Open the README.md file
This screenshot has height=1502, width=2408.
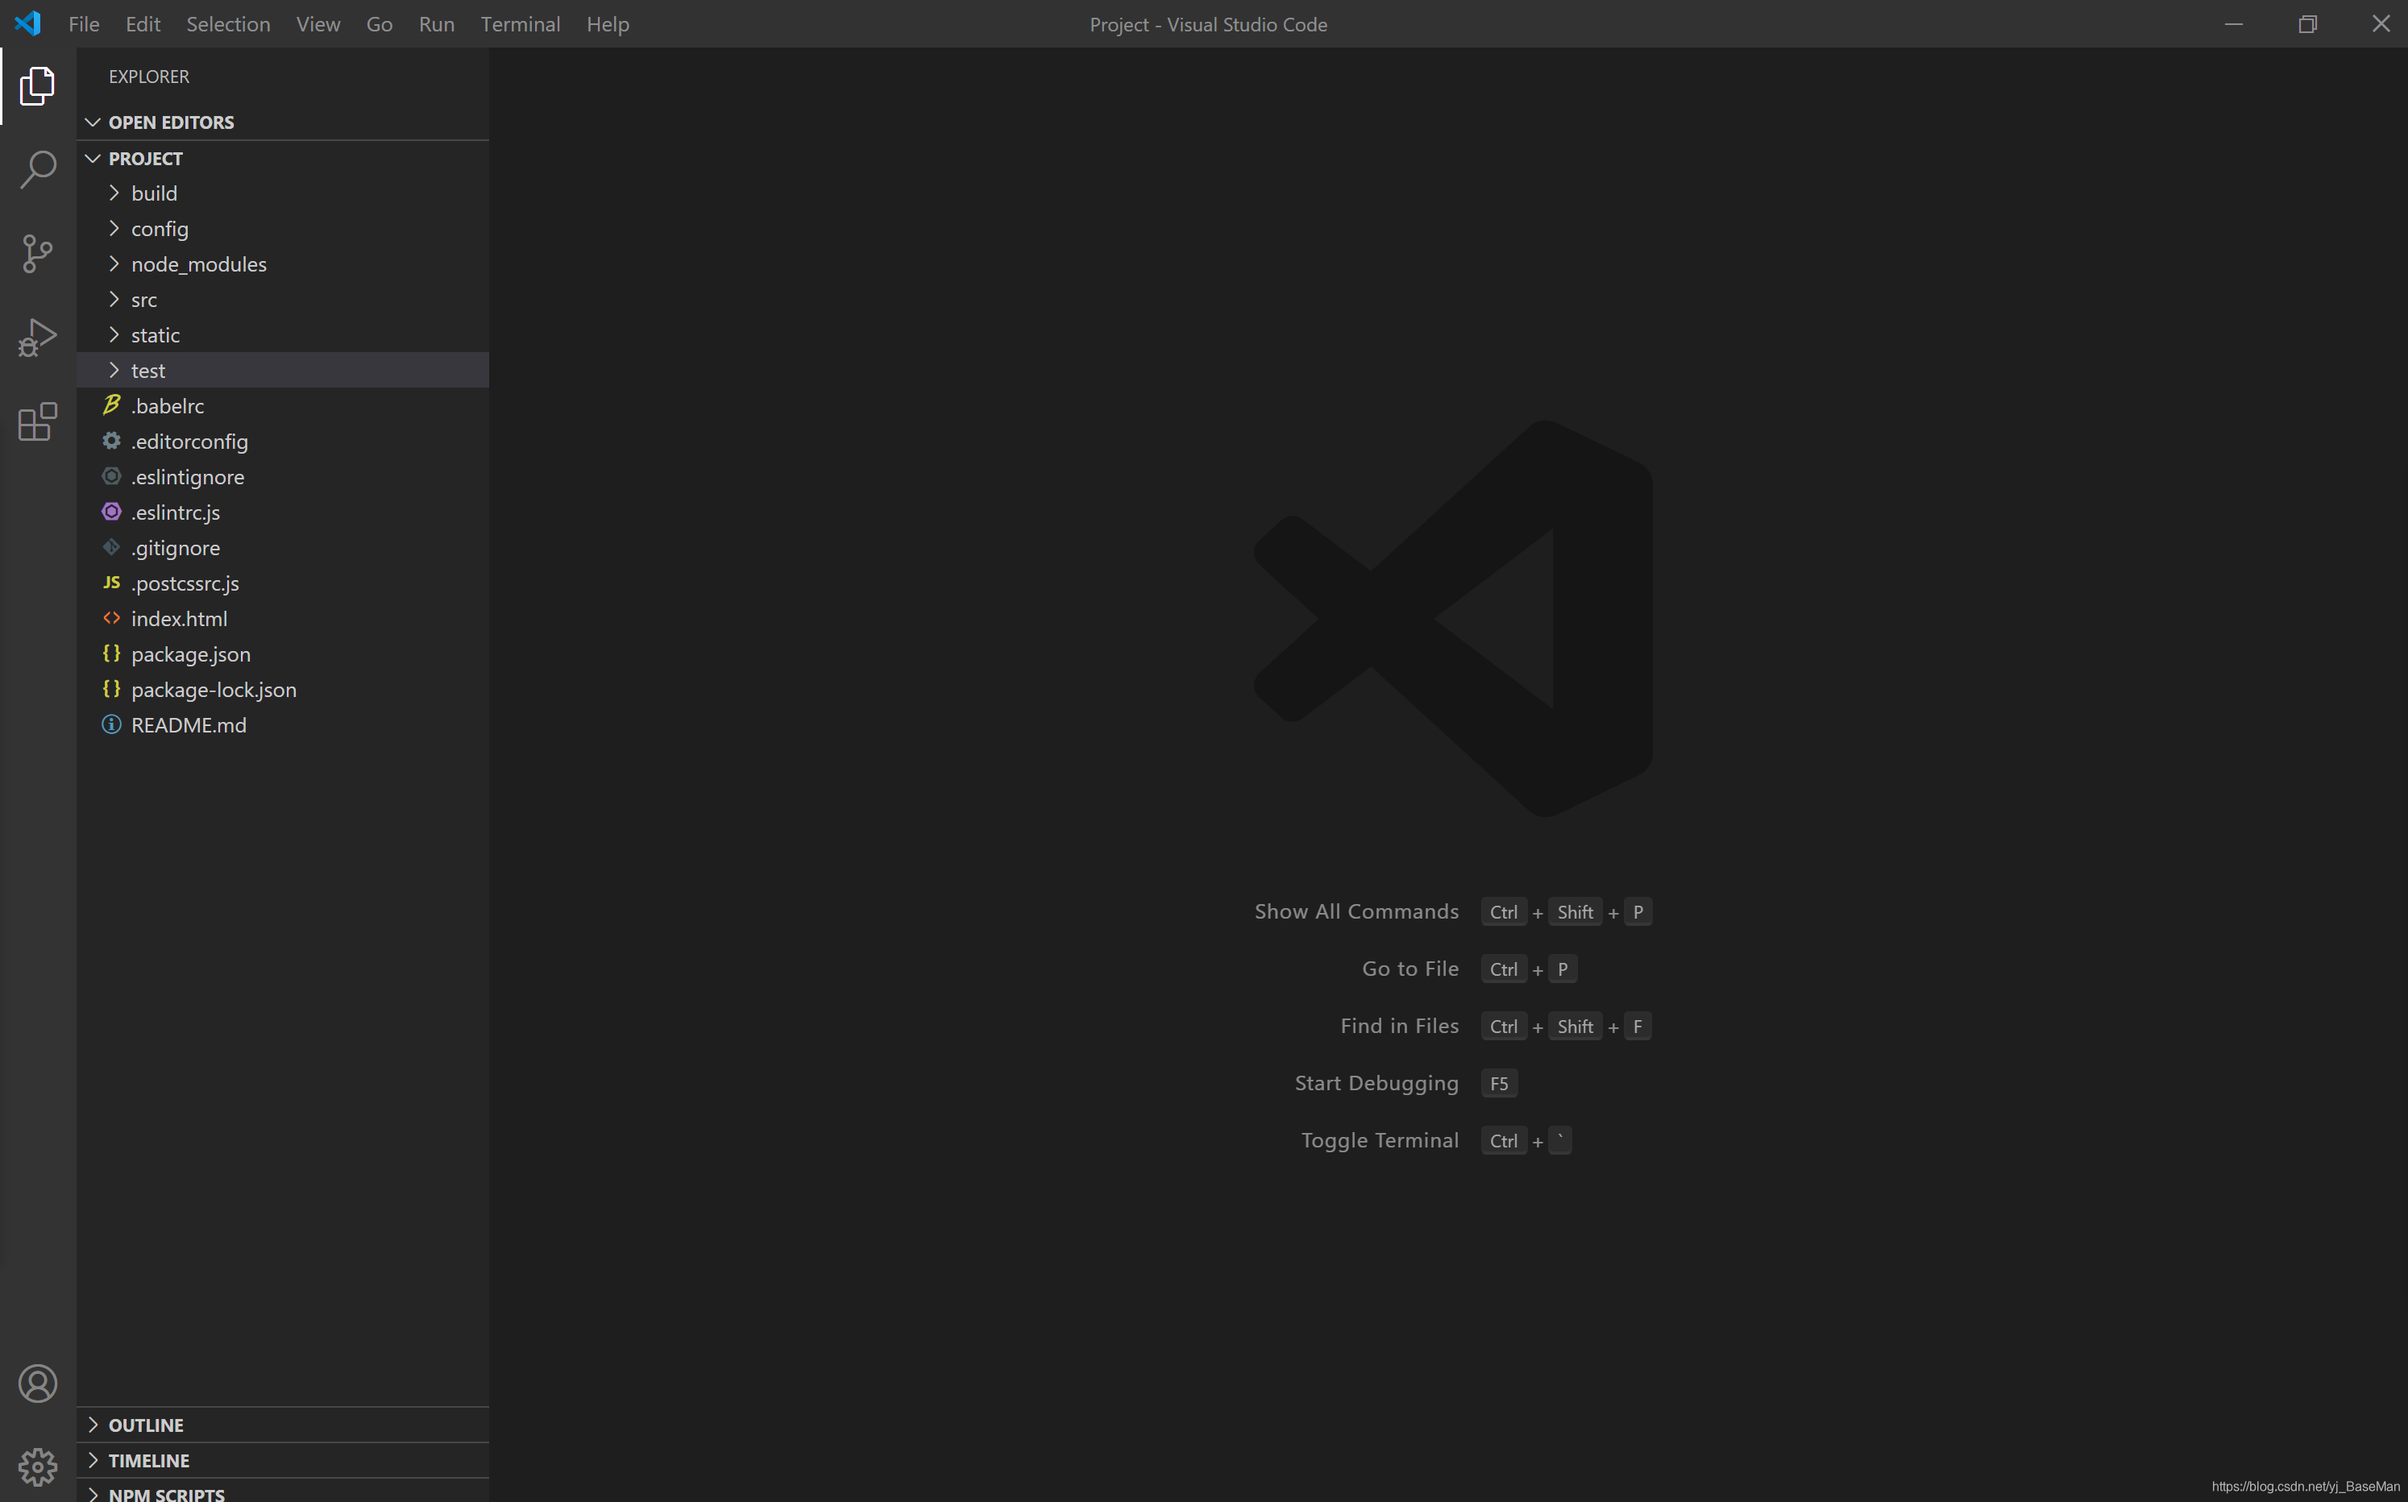pos(189,725)
